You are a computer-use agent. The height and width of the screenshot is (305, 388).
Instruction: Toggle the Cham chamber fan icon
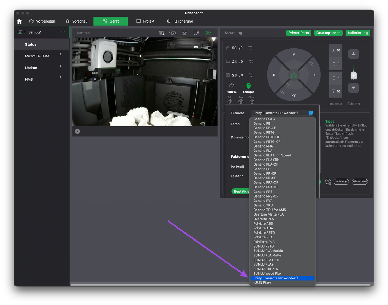252,101
